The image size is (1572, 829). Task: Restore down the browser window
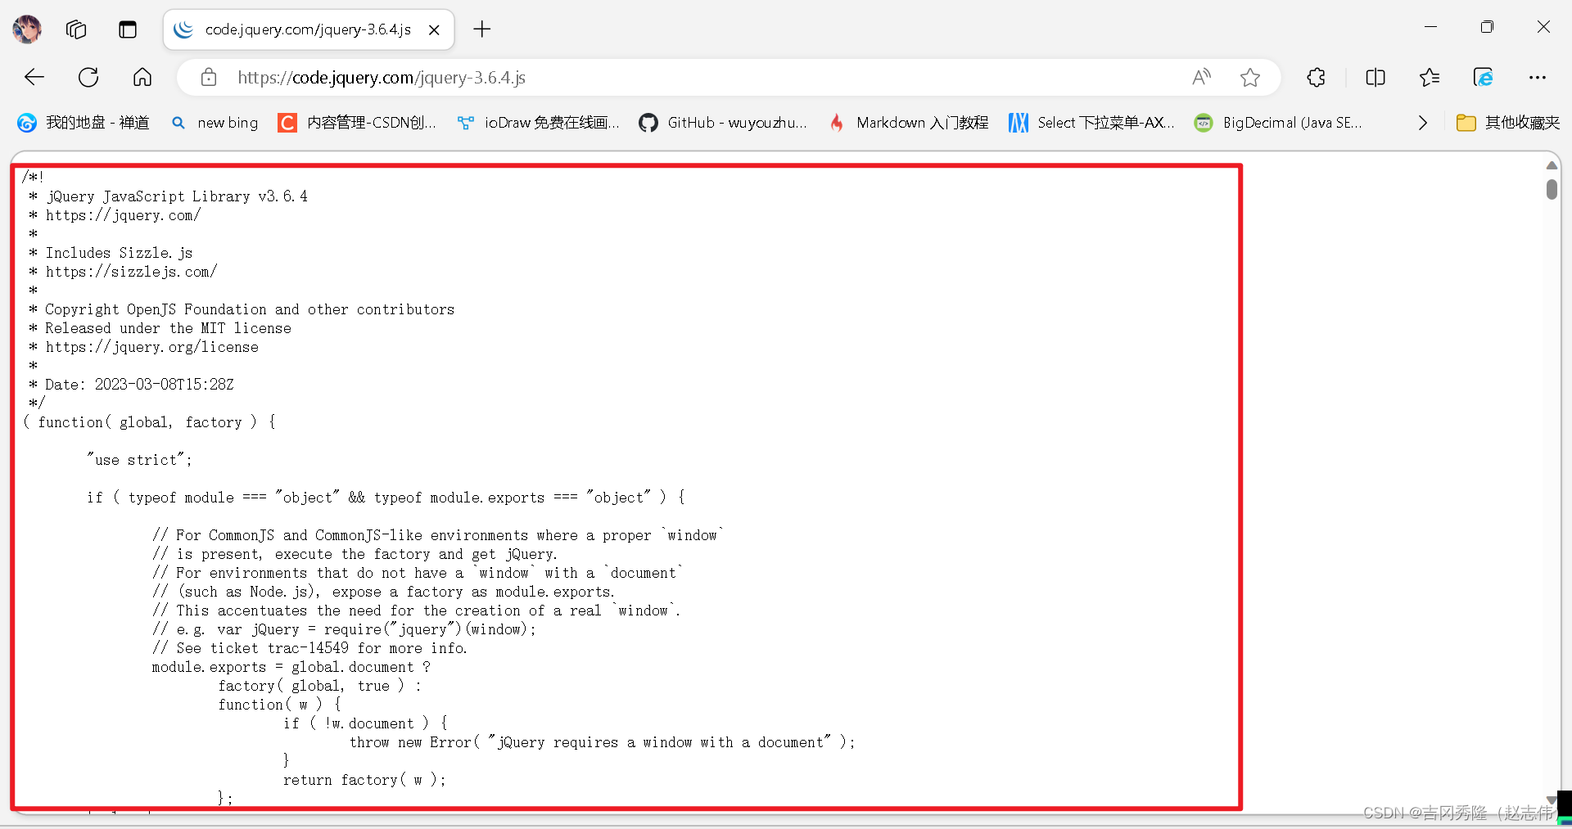[x=1487, y=27]
